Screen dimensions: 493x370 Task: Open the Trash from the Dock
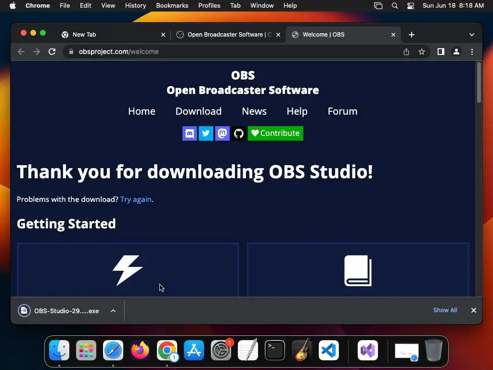point(434,350)
